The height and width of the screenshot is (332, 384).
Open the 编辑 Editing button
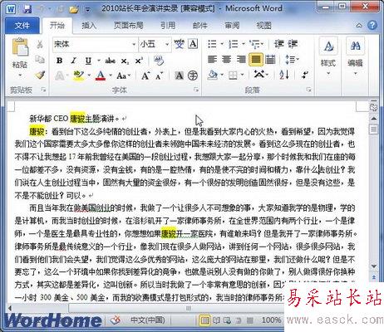coord(355,57)
